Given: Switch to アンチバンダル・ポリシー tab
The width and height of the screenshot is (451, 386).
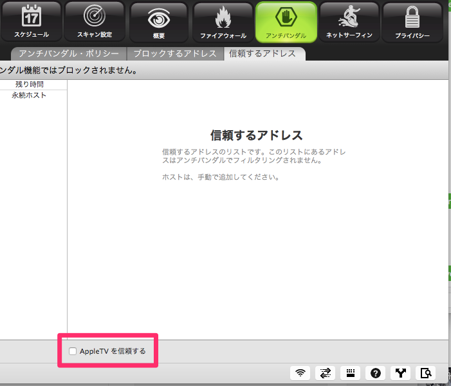Looking at the screenshot, I should click(x=69, y=54).
